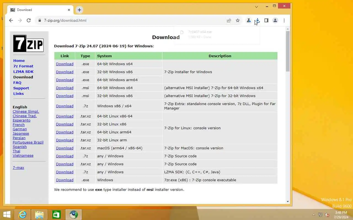Download tar.xz for 64-bit Linux x86-64
Screen dimensions: 353x220
tap(65, 116)
